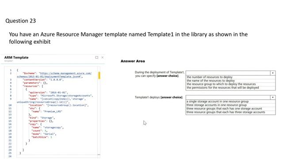Click the "storagecopy" name line
283x159 pixels.
(47, 128)
